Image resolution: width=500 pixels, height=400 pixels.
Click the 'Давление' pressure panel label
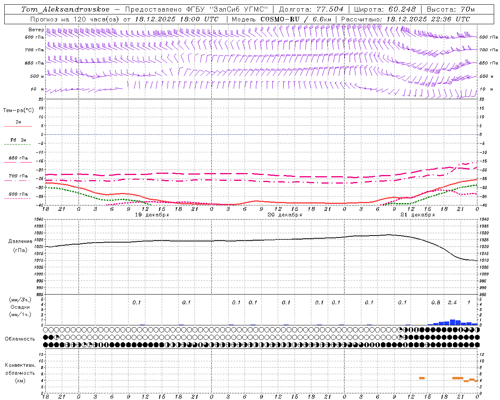tap(20, 241)
